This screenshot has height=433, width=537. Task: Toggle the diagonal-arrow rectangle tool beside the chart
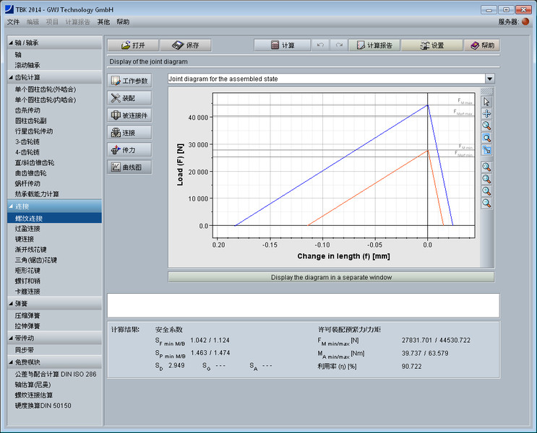pyautogui.click(x=486, y=150)
